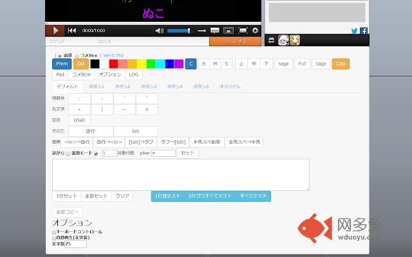Screen dimensions: 412x257
Task: Switch to the ボタン3 tab
Action: (x=149, y=87)
